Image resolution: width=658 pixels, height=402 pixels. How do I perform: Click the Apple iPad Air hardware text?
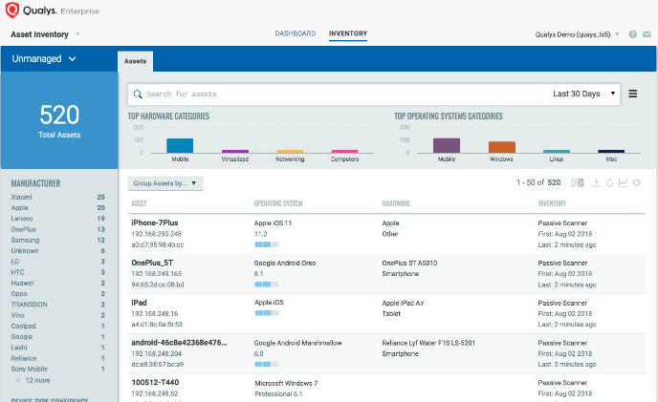(403, 303)
